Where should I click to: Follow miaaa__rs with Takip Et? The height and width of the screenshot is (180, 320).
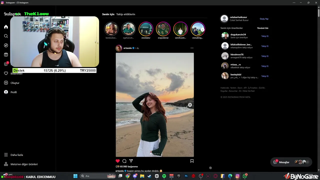point(265,66)
